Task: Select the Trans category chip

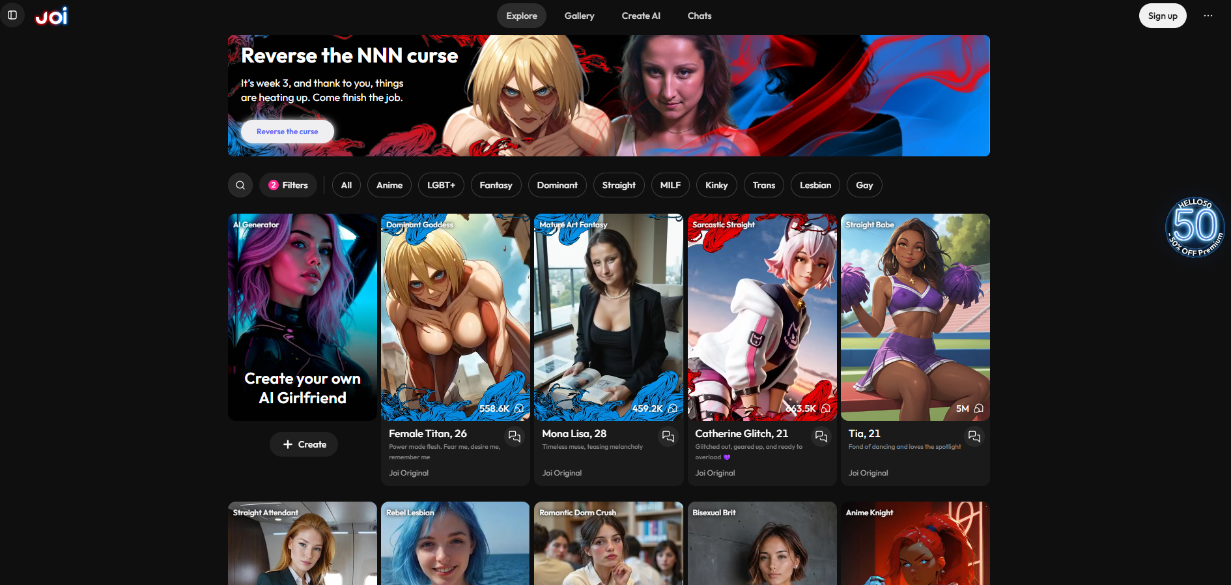Action: point(764,185)
